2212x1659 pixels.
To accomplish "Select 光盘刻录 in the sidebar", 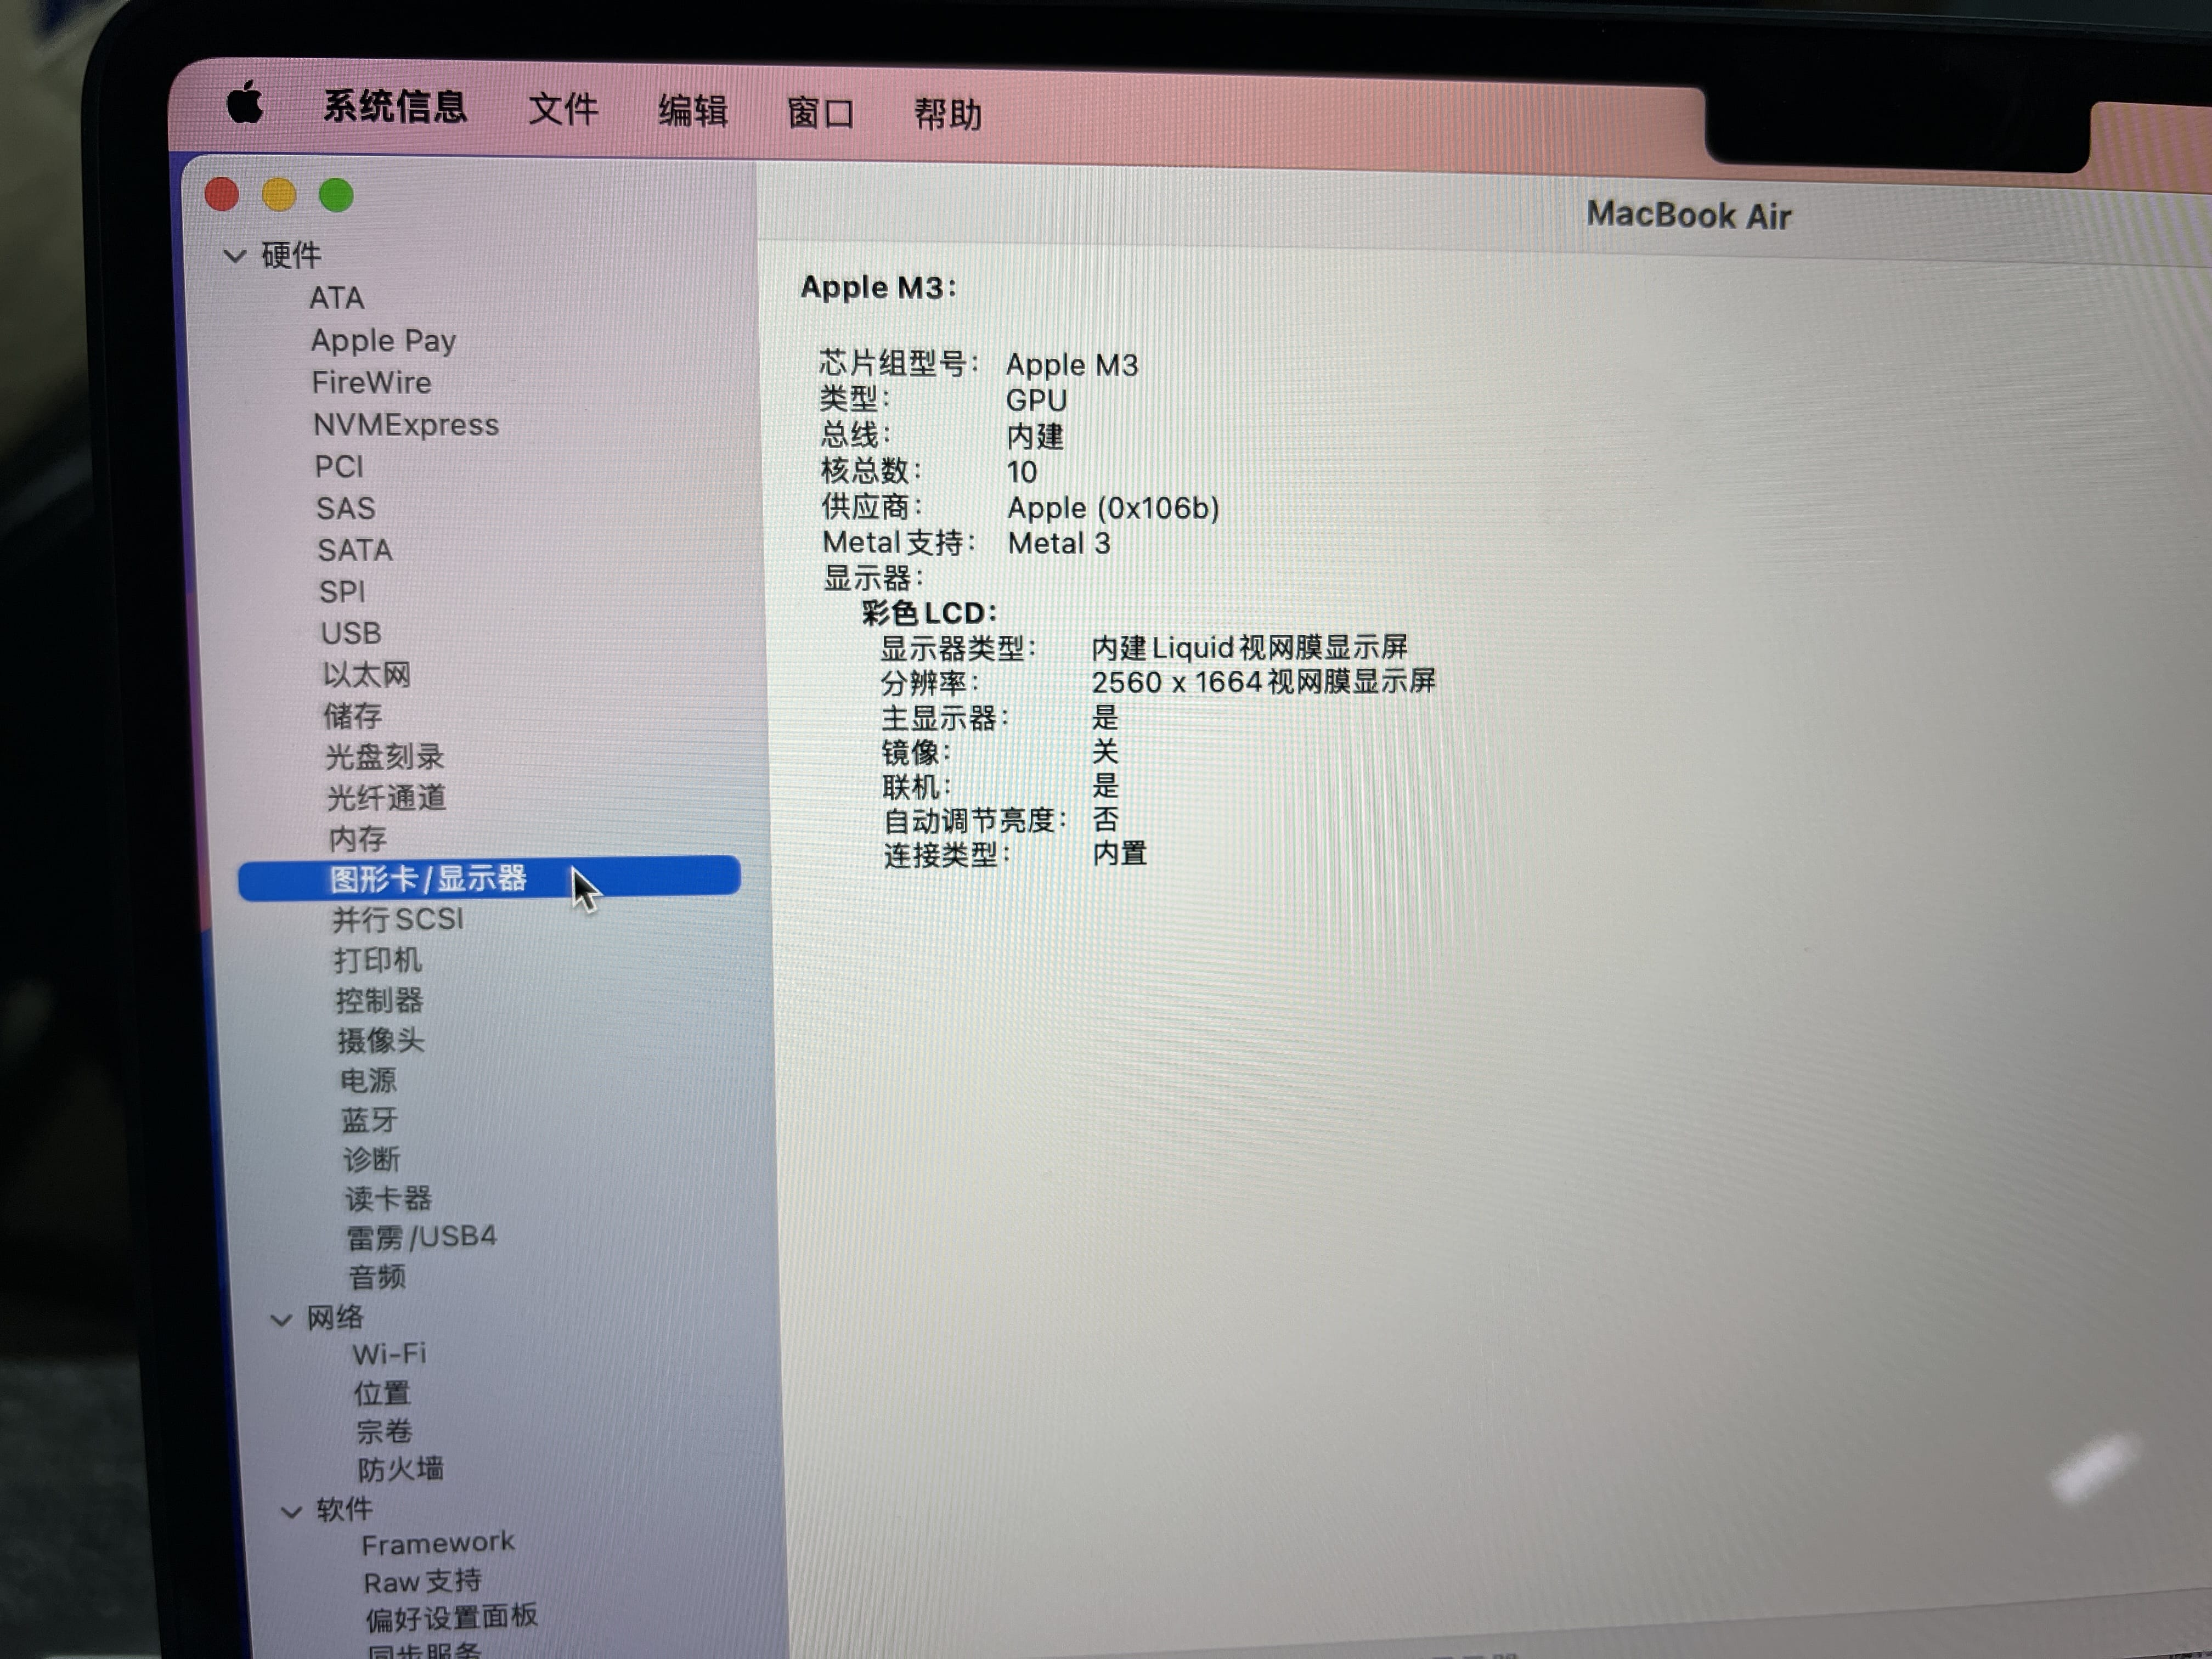I will [384, 757].
